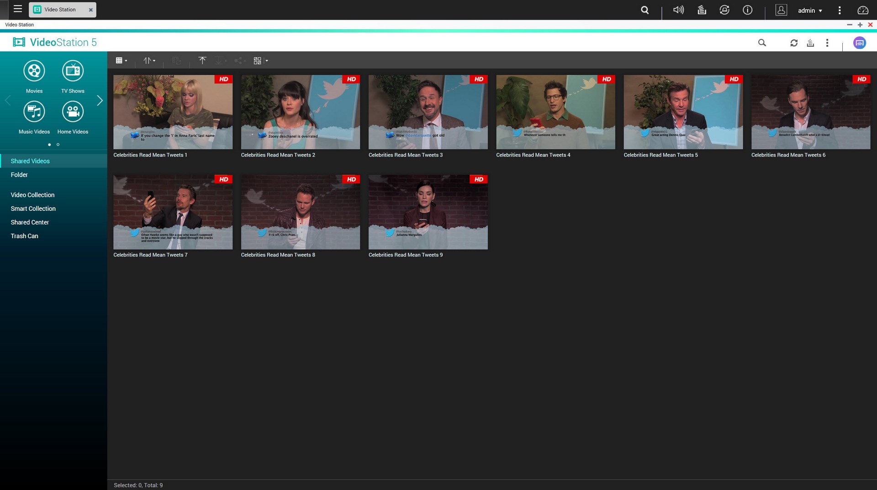Select Shared Videos in sidebar
The height and width of the screenshot is (490, 877).
(x=53, y=161)
